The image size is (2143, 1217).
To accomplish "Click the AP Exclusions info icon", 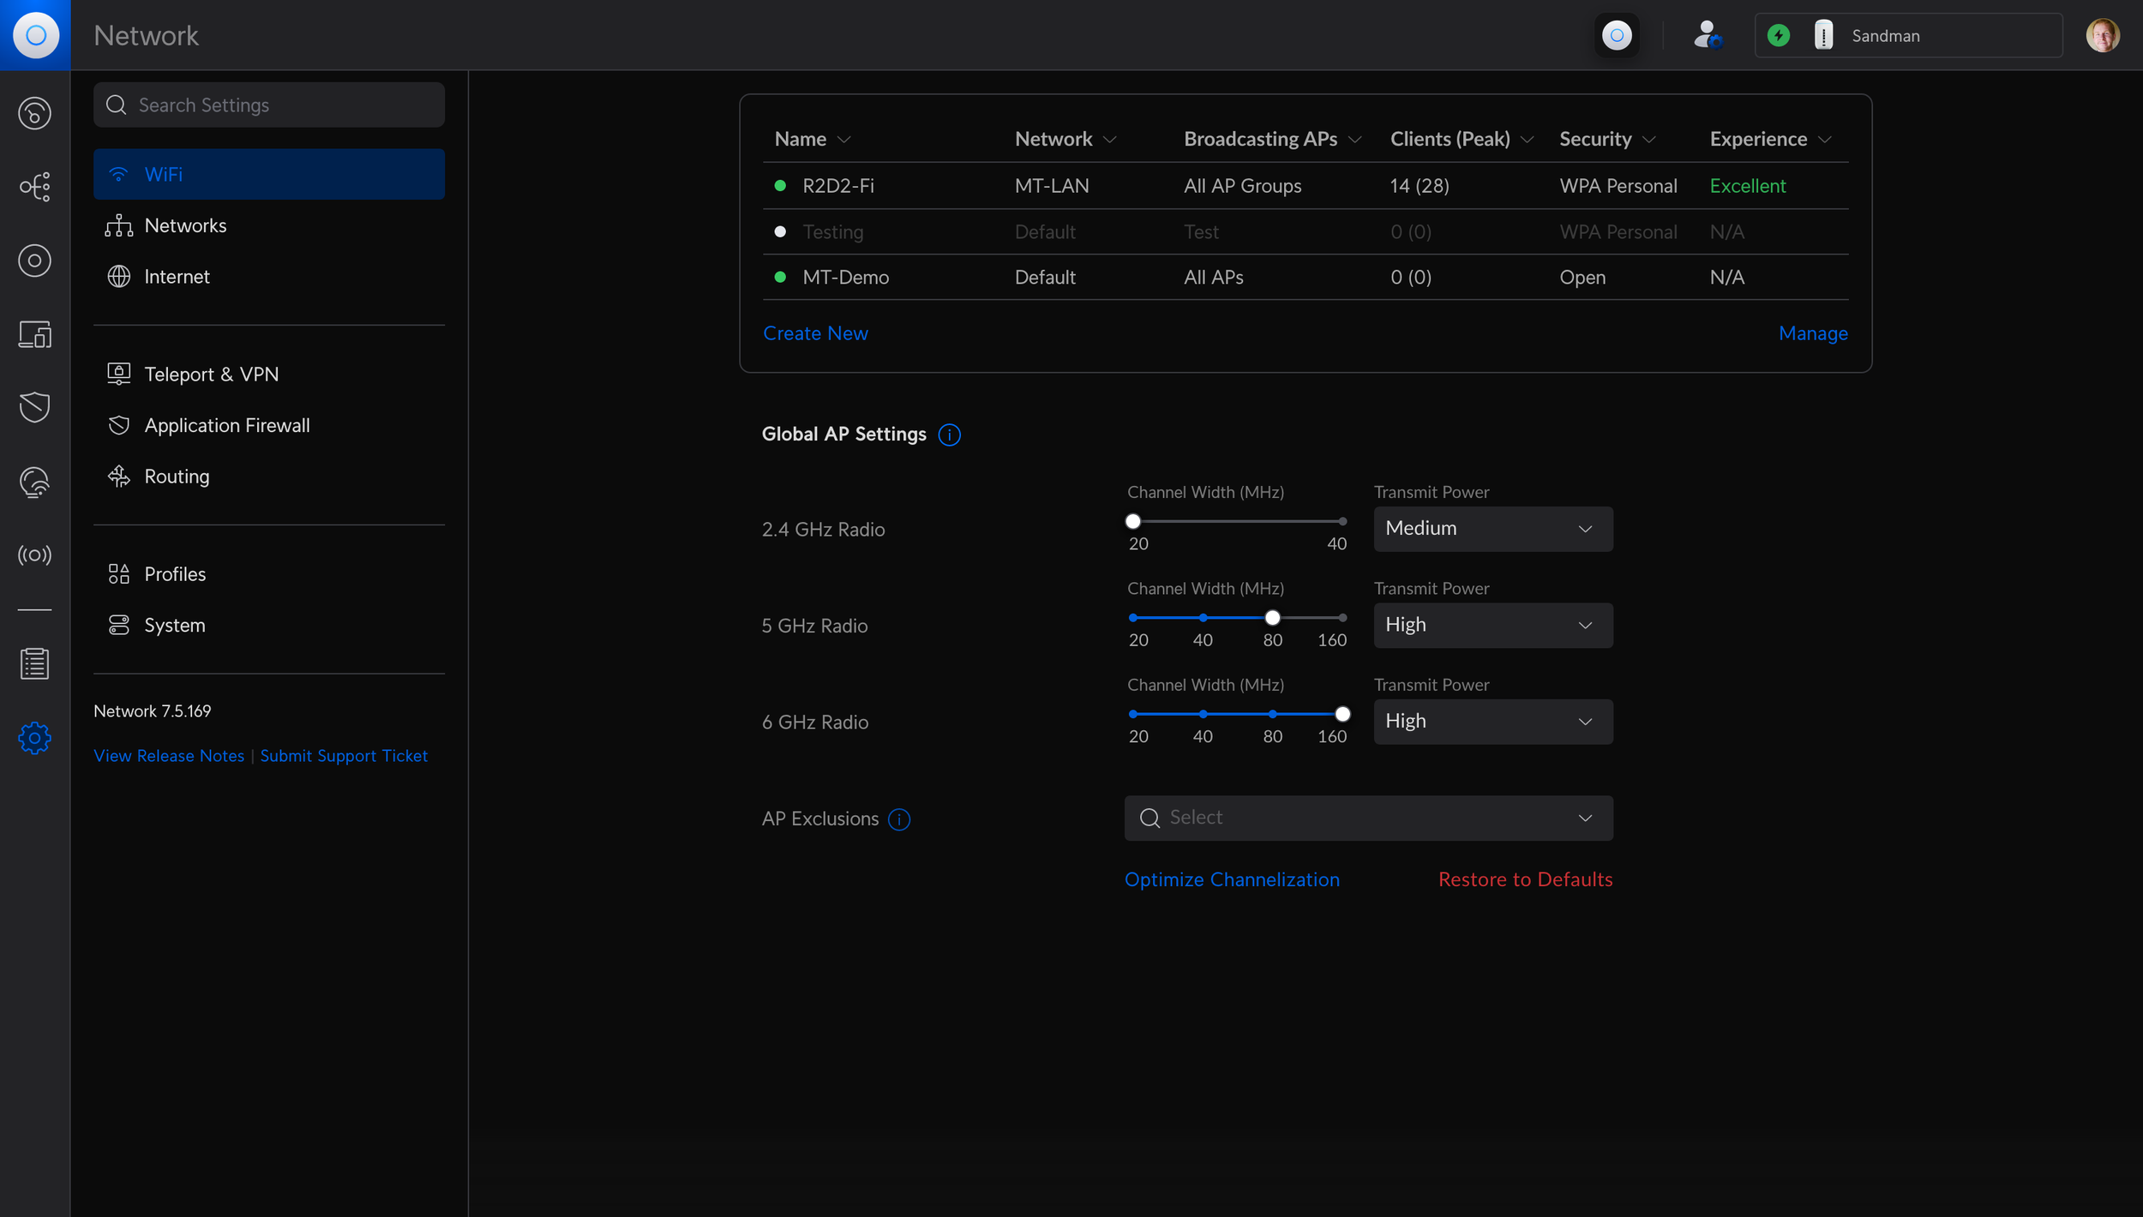I will [x=899, y=820].
